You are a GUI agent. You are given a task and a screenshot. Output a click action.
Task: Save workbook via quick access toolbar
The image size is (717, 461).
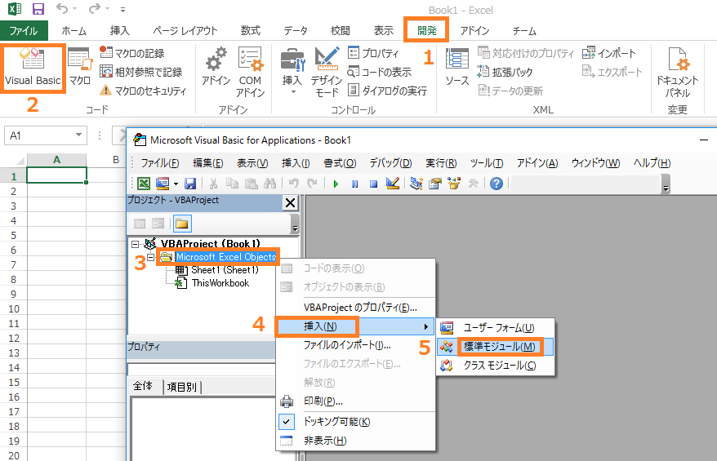point(38,9)
